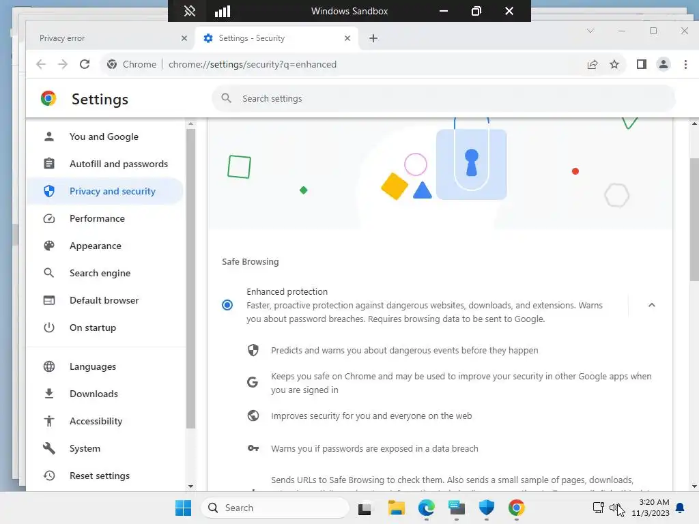Select the Enhanced protection radio button
Image resolution: width=699 pixels, height=524 pixels.
tap(227, 305)
